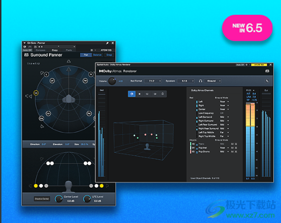
Task: Pin the Surround Panner window
Action: 107,43
